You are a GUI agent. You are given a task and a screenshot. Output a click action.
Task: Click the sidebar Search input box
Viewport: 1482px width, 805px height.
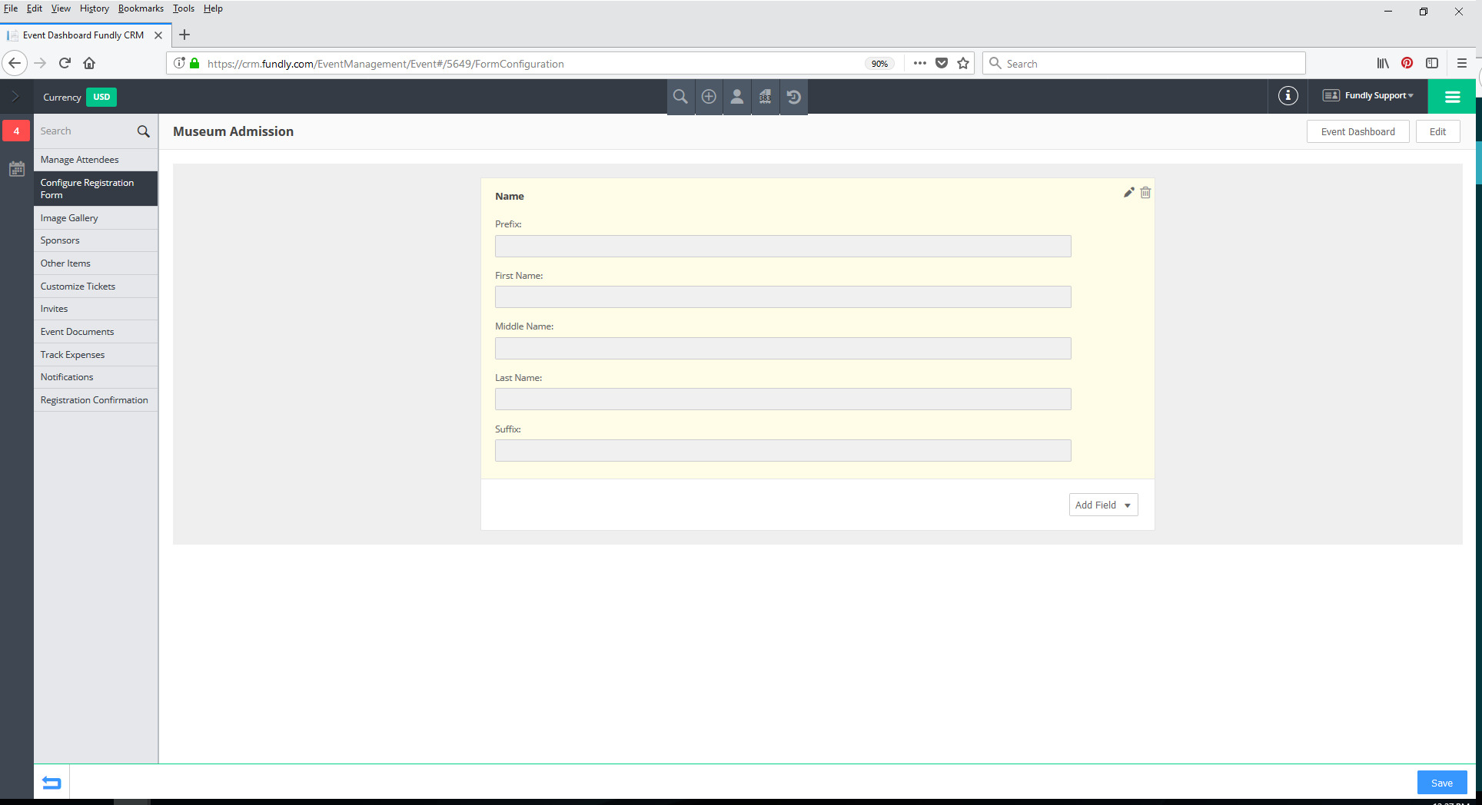tap(85, 131)
